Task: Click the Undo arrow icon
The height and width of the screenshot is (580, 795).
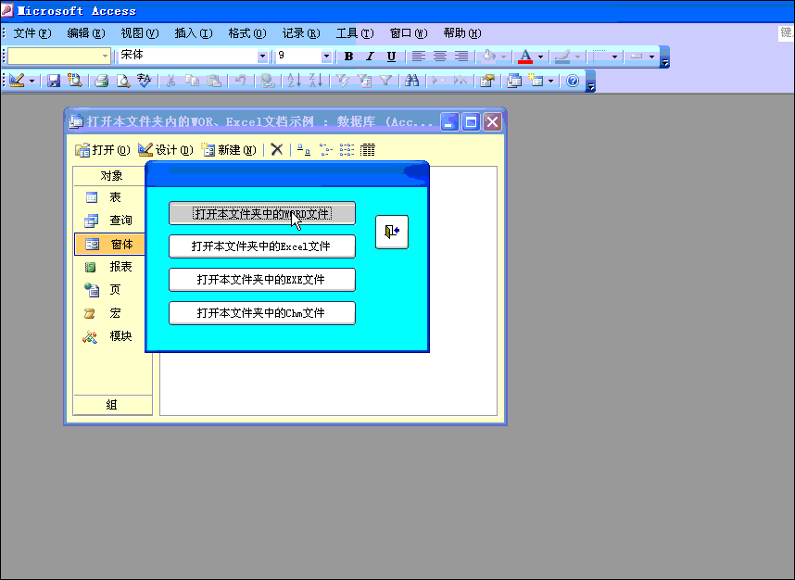Action: [240, 81]
